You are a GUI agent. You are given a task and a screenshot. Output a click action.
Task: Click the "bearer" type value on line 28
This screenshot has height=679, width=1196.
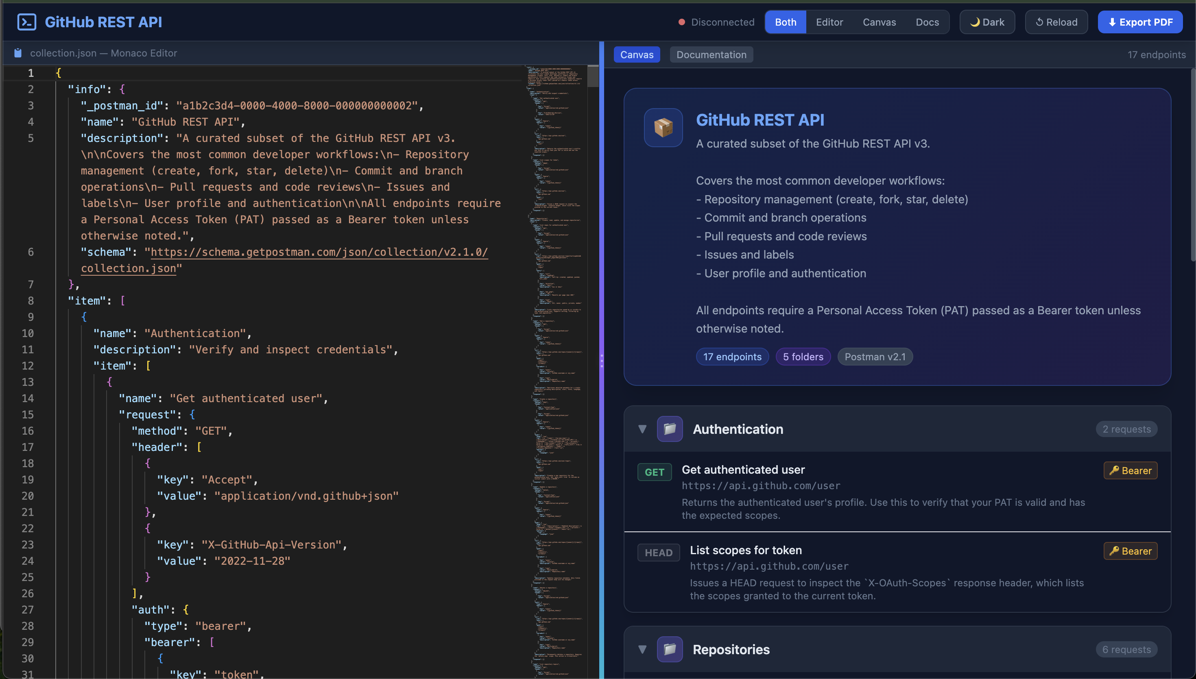click(220, 626)
